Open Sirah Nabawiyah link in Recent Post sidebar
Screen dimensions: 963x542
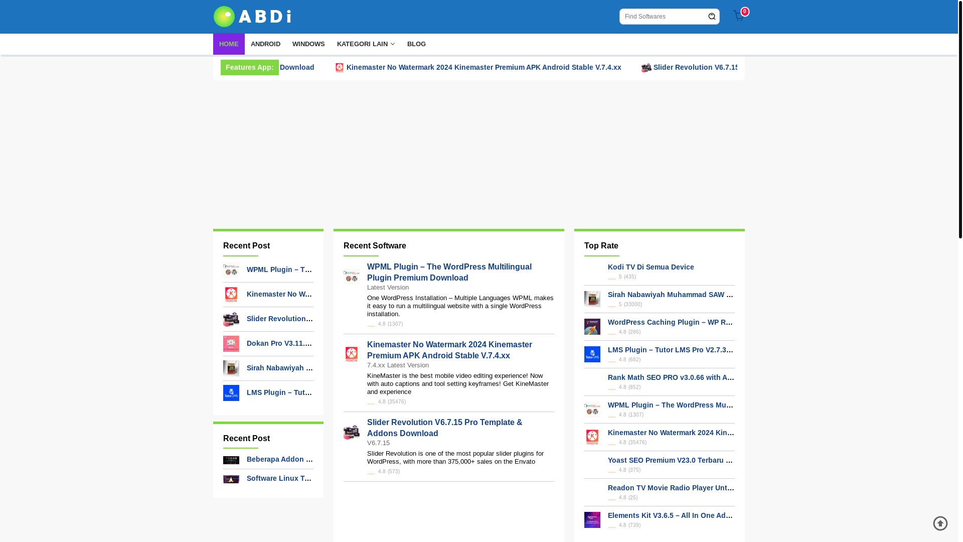(x=280, y=368)
